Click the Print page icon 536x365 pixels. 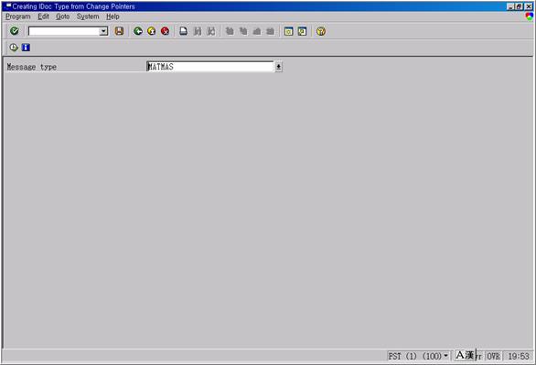pyautogui.click(x=184, y=31)
